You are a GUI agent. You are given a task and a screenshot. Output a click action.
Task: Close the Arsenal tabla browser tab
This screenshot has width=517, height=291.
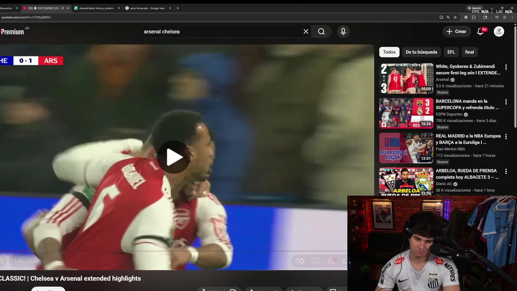click(119, 8)
